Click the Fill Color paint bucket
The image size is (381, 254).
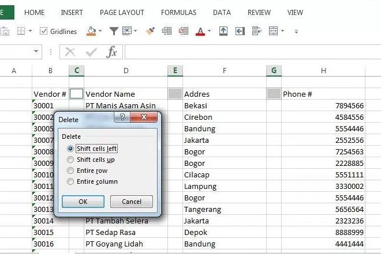[91, 31]
